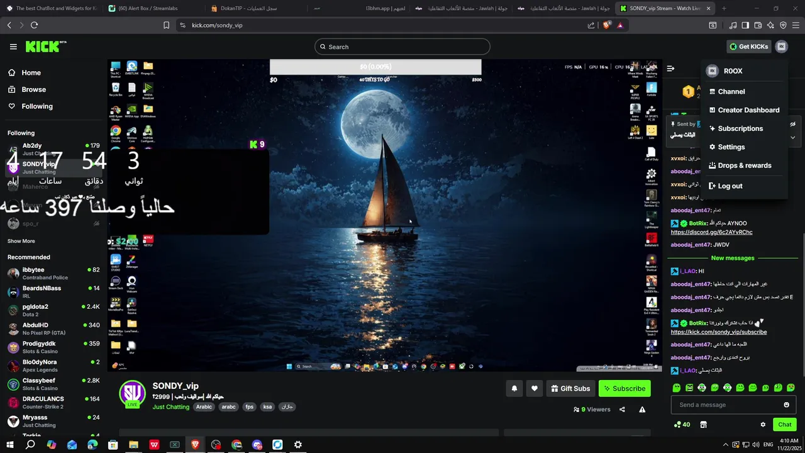
Task: Open Brave Rewards triangle icon
Action: click(x=620, y=25)
